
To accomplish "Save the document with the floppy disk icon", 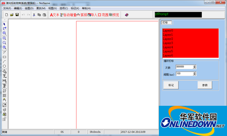I will [x=17, y=15].
